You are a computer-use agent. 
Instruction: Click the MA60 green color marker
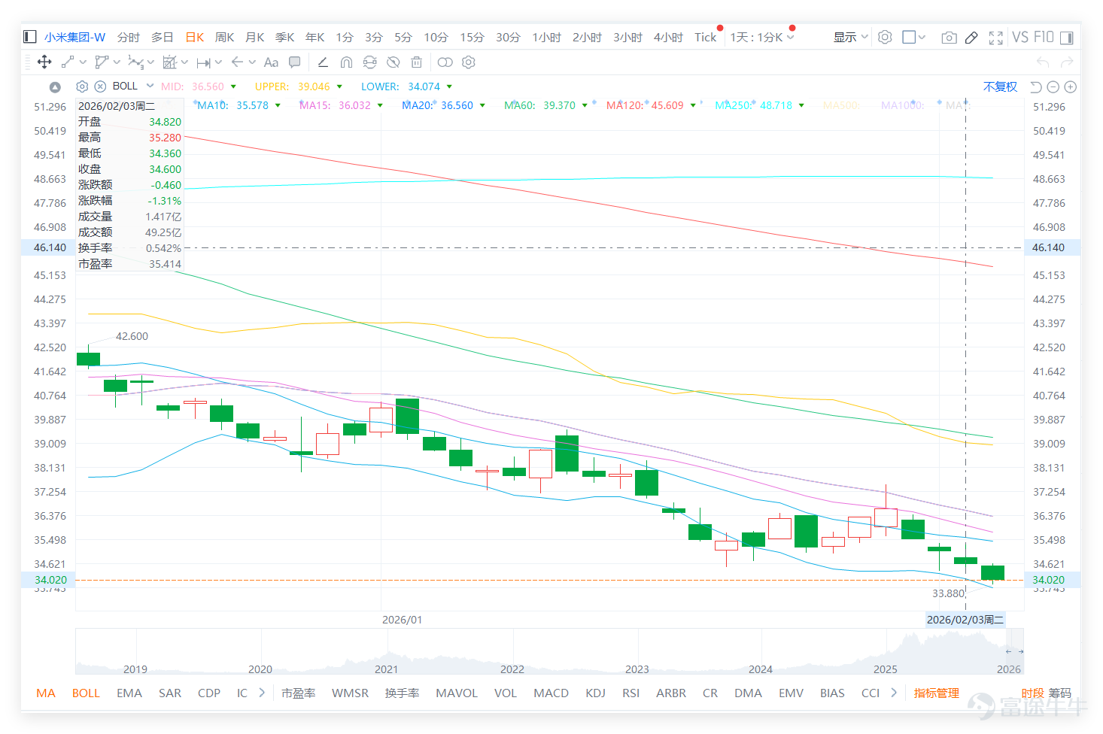585,105
